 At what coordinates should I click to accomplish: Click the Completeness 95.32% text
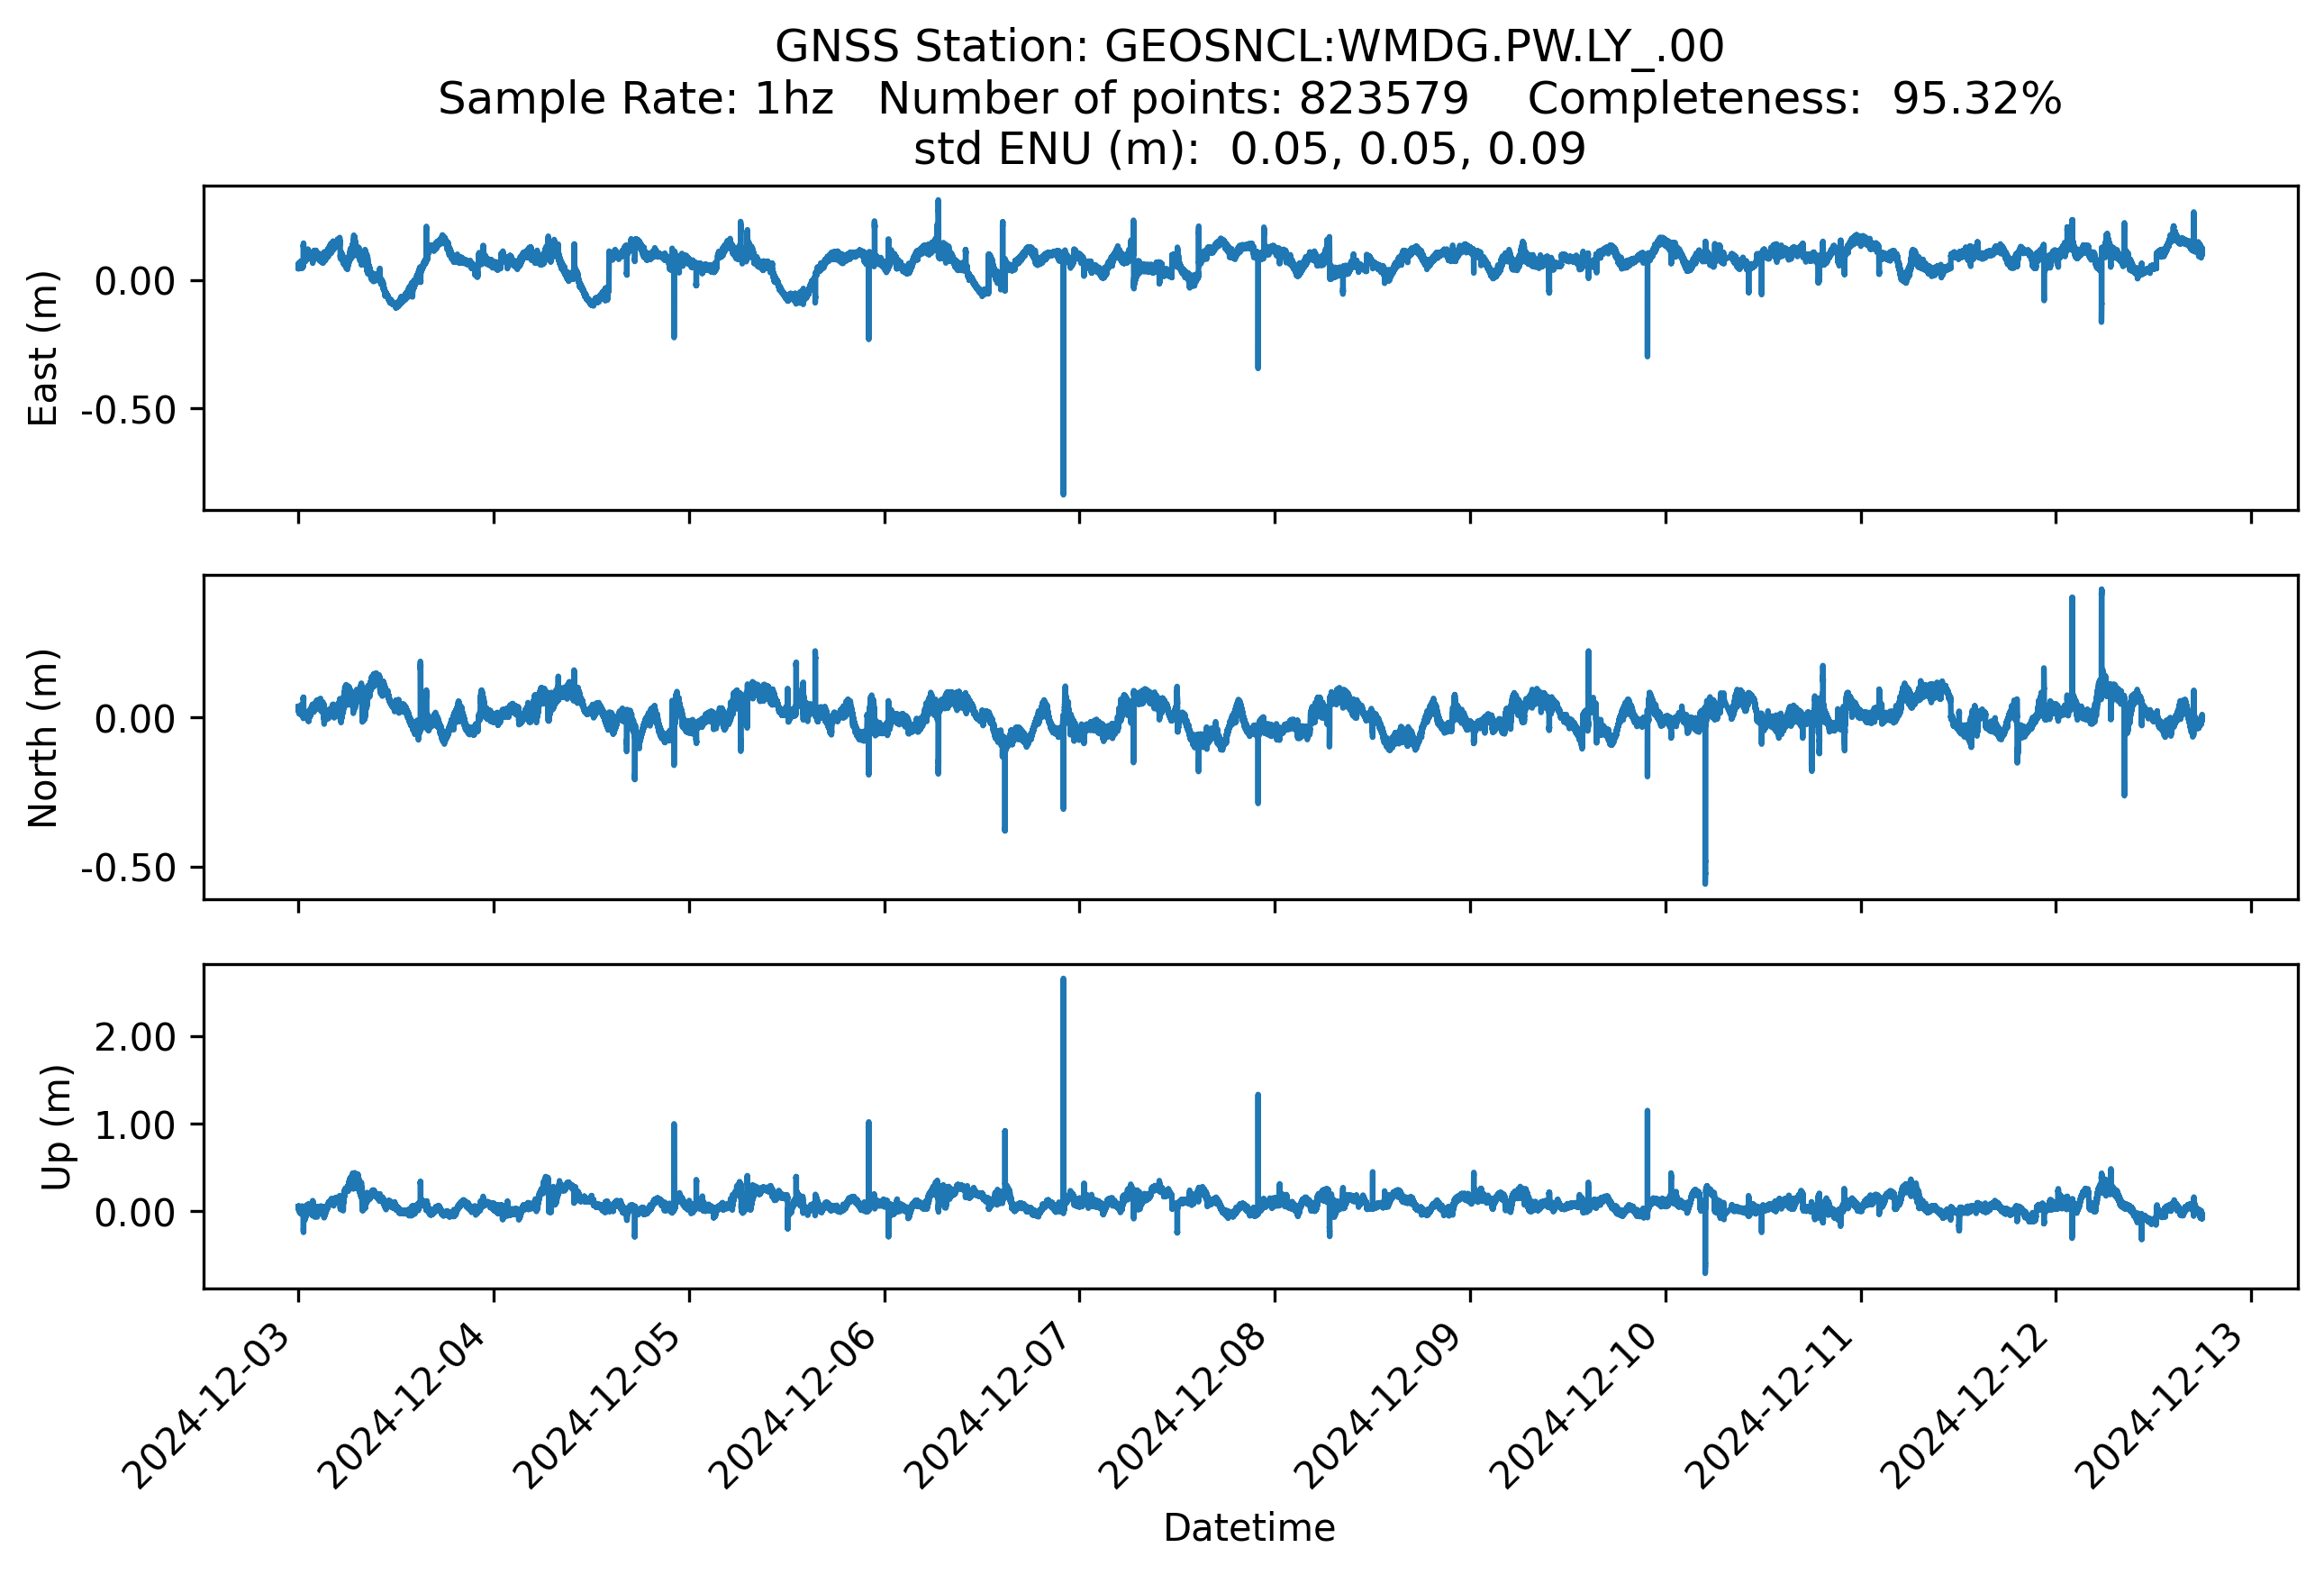tap(1794, 99)
